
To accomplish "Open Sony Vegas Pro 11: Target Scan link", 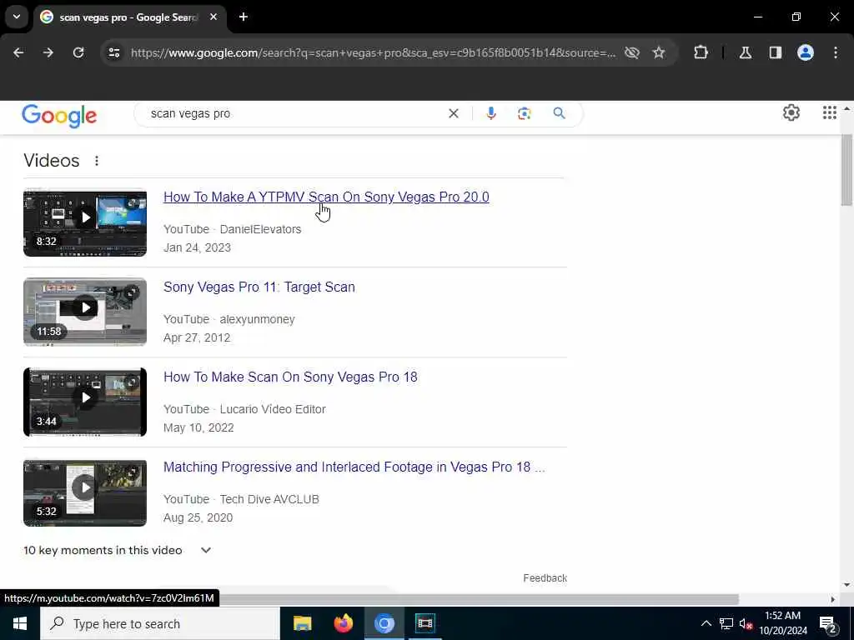I will tap(259, 287).
